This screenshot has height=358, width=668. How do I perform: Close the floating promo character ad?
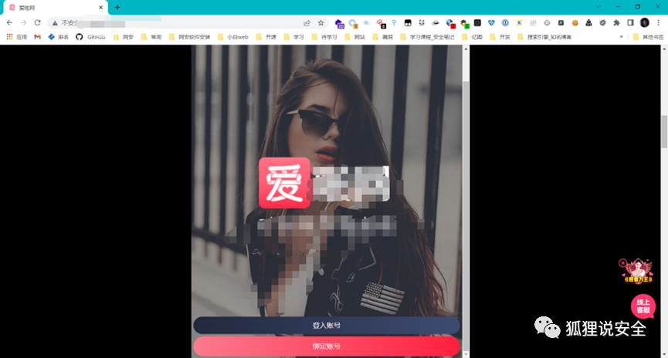pos(622,263)
